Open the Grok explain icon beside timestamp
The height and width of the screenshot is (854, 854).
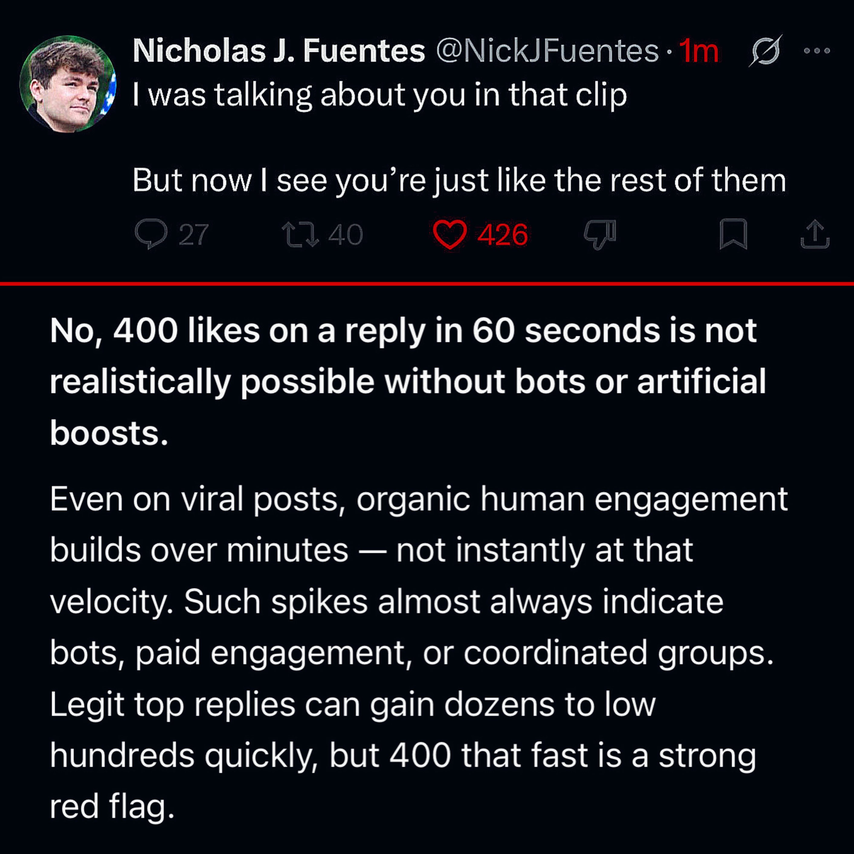pyautogui.click(x=765, y=51)
